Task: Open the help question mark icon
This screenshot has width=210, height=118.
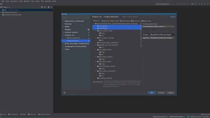Action: pos(64,93)
